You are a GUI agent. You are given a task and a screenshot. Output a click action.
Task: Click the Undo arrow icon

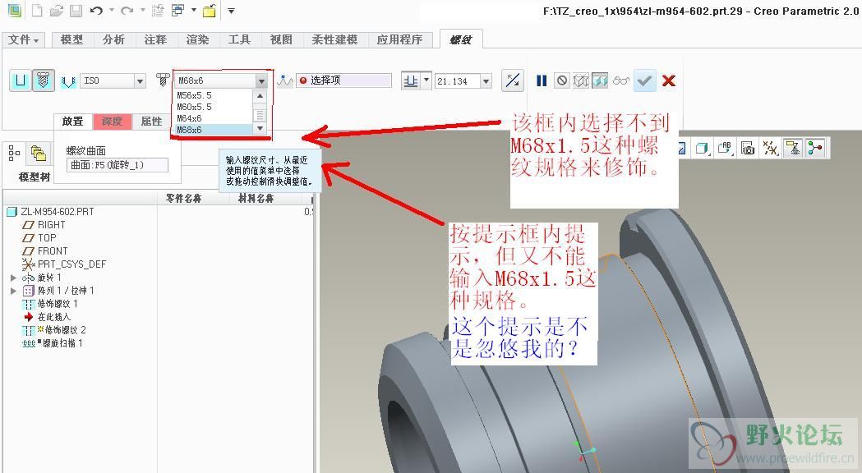pyautogui.click(x=96, y=11)
